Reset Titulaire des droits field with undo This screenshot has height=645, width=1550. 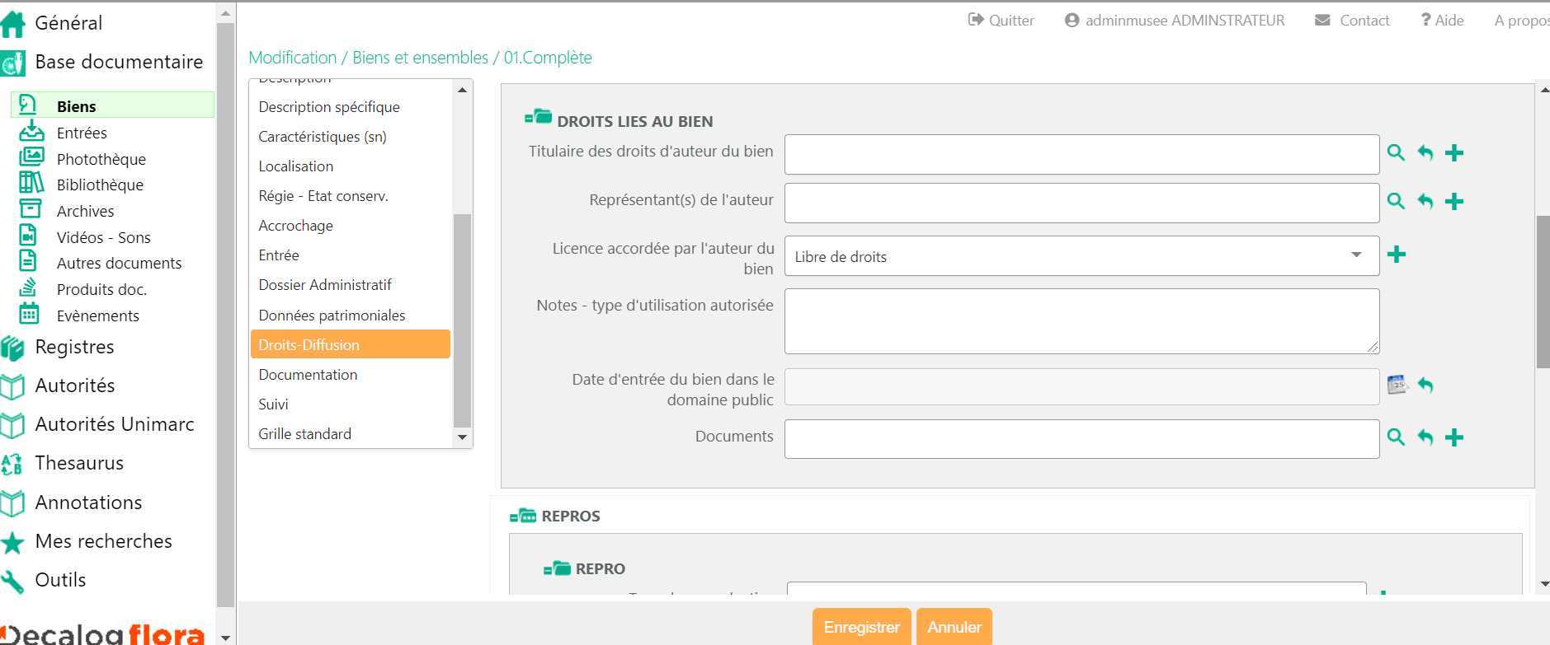(x=1425, y=152)
